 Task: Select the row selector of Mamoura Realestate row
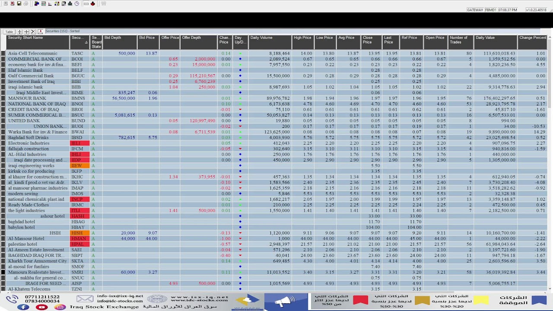pos(3,273)
